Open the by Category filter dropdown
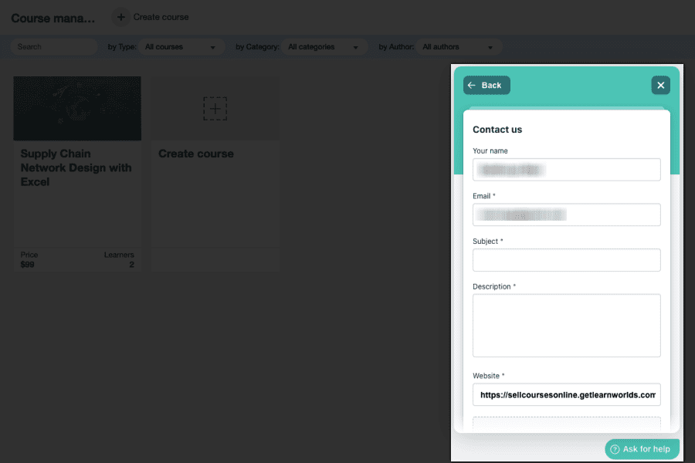Screen dimensions: 695x463 tap(324, 46)
